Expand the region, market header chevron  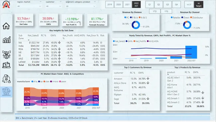(x=40, y=2)
